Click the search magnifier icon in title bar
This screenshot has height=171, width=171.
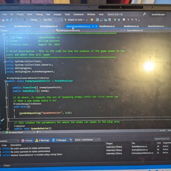[144, 14]
